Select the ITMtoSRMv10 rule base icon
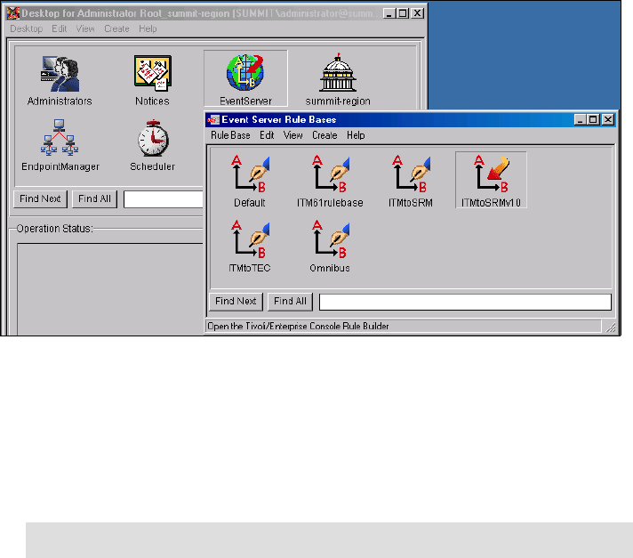The width and height of the screenshot is (633, 558). tap(491, 174)
